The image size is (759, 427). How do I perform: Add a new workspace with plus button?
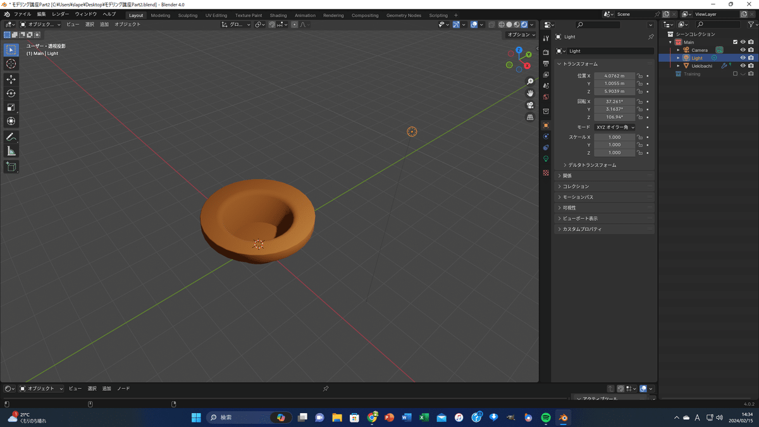tap(456, 15)
